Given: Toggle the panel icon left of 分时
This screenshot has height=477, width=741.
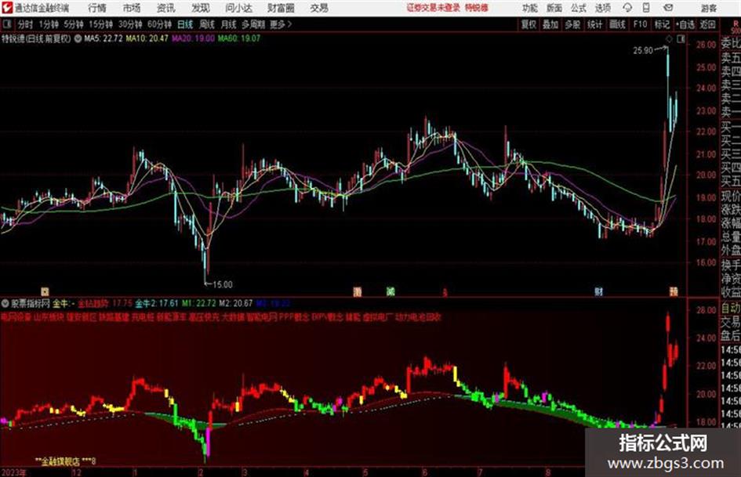Looking at the screenshot, I should pyautogui.click(x=6, y=24).
